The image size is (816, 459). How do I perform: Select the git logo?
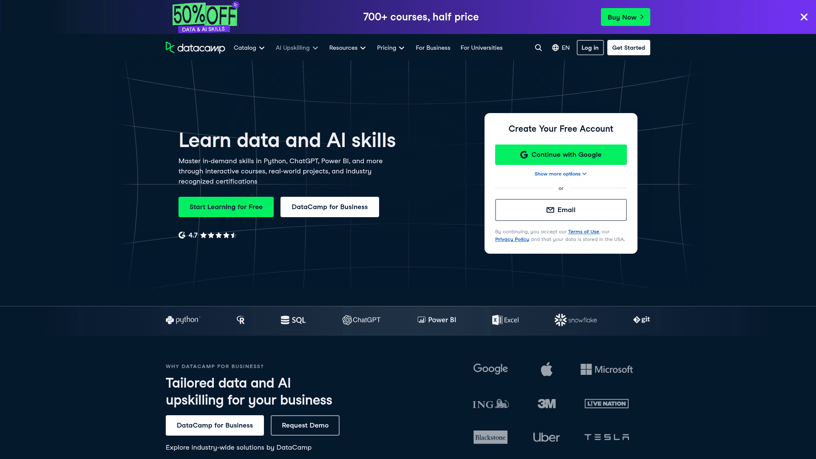point(641,320)
